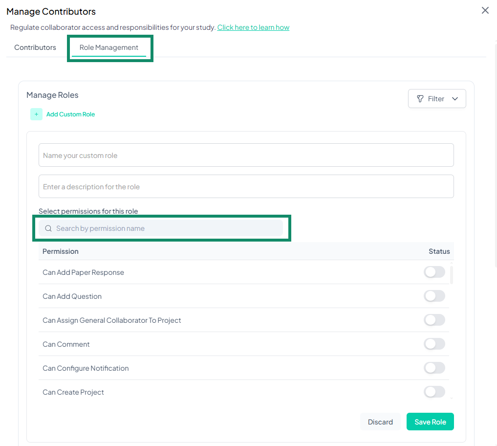Open the Filter options via its chevron
The height and width of the screenshot is (446, 497).
tap(454, 98)
